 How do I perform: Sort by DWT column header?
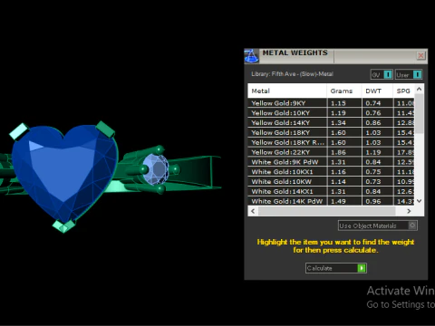point(377,91)
